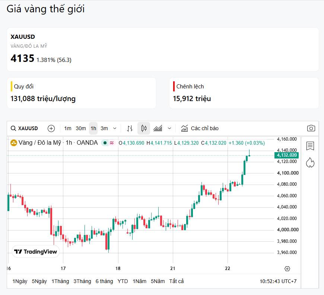Open Các chỉ báo indicators
324x295 pixels.
pyautogui.click(x=200, y=128)
